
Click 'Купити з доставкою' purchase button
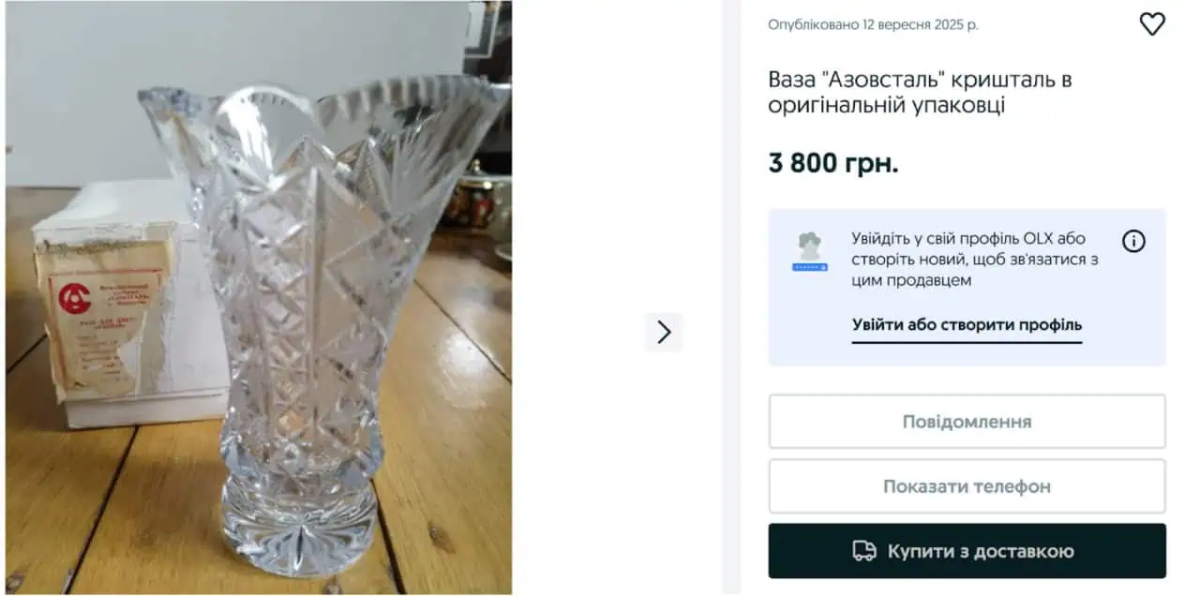[x=967, y=550]
